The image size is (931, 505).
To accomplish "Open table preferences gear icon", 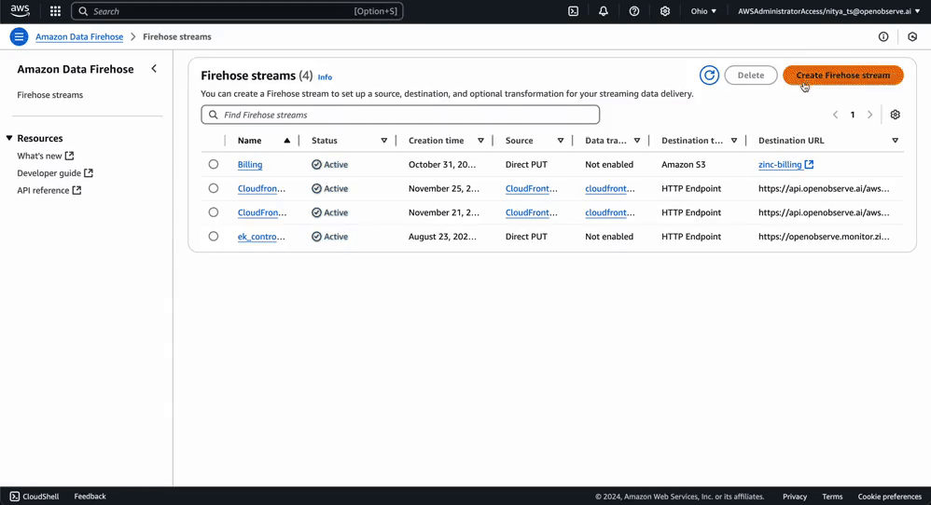I will point(895,115).
